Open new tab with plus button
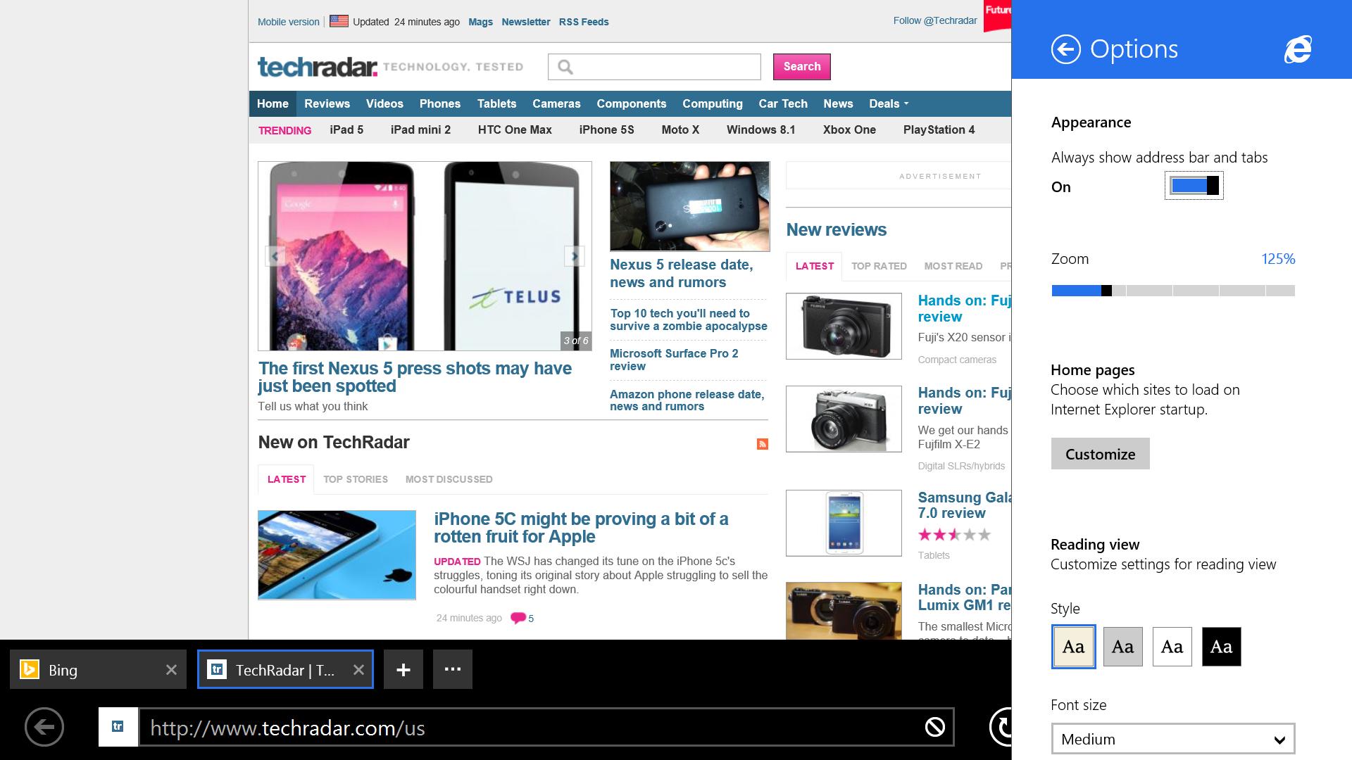1352x760 pixels. click(x=403, y=668)
